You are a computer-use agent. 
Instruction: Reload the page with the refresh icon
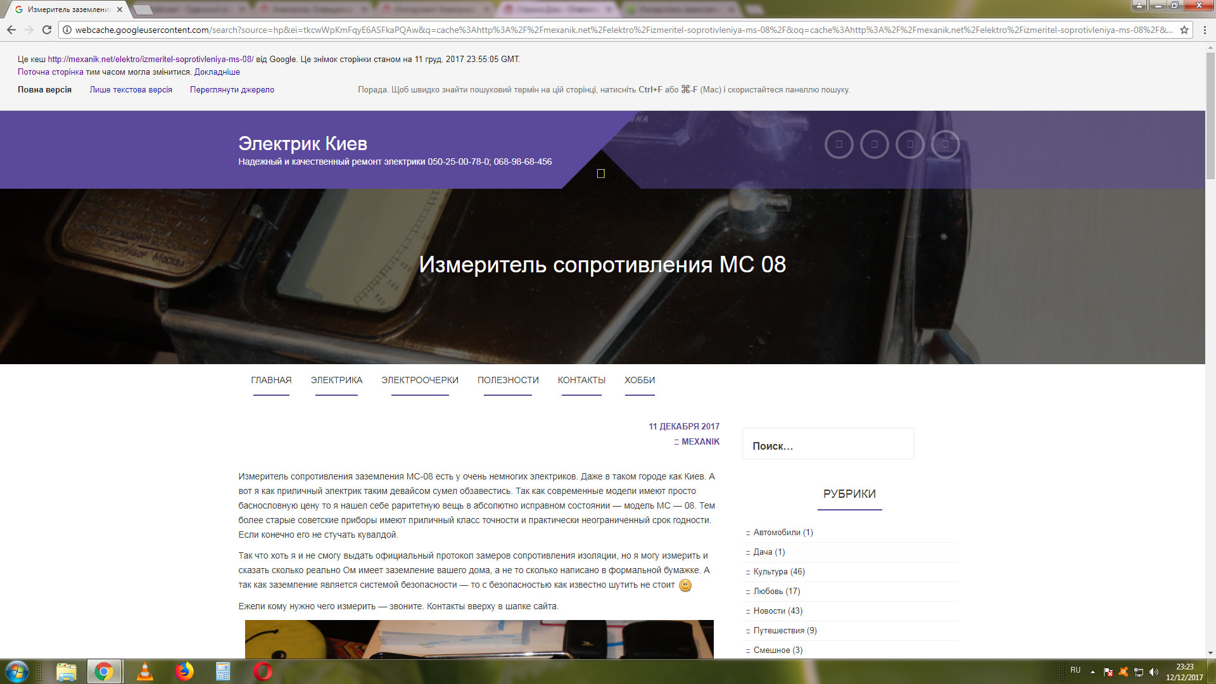(x=46, y=30)
